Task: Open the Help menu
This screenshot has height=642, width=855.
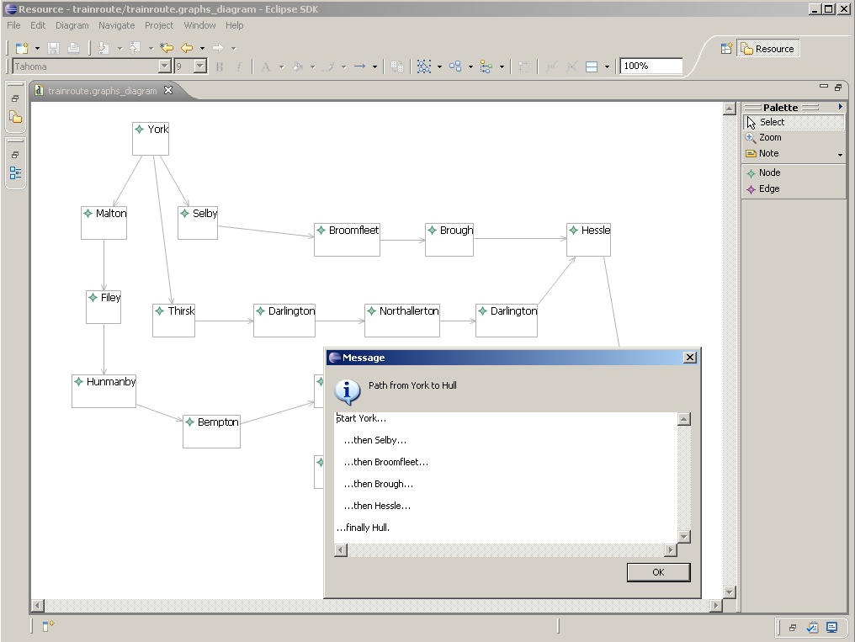Action: pos(235,25)
